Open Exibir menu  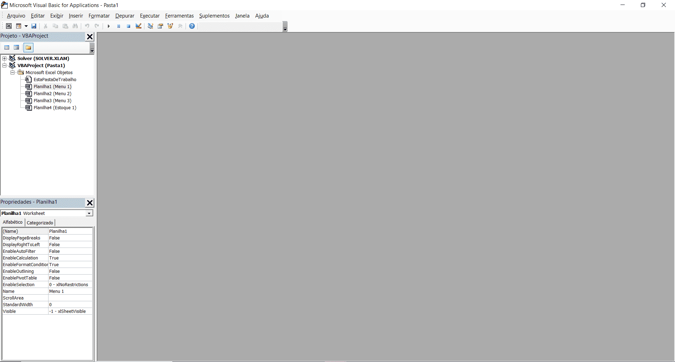57,16
